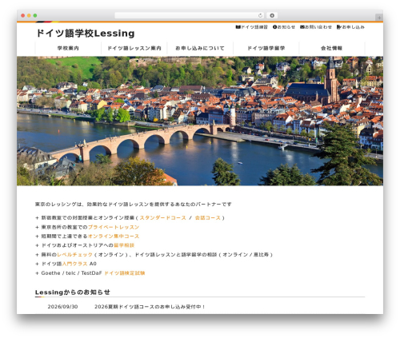Click the book icon beside ドイツ語練習
This screenshot has height=338, width=400.
[238, 27]
